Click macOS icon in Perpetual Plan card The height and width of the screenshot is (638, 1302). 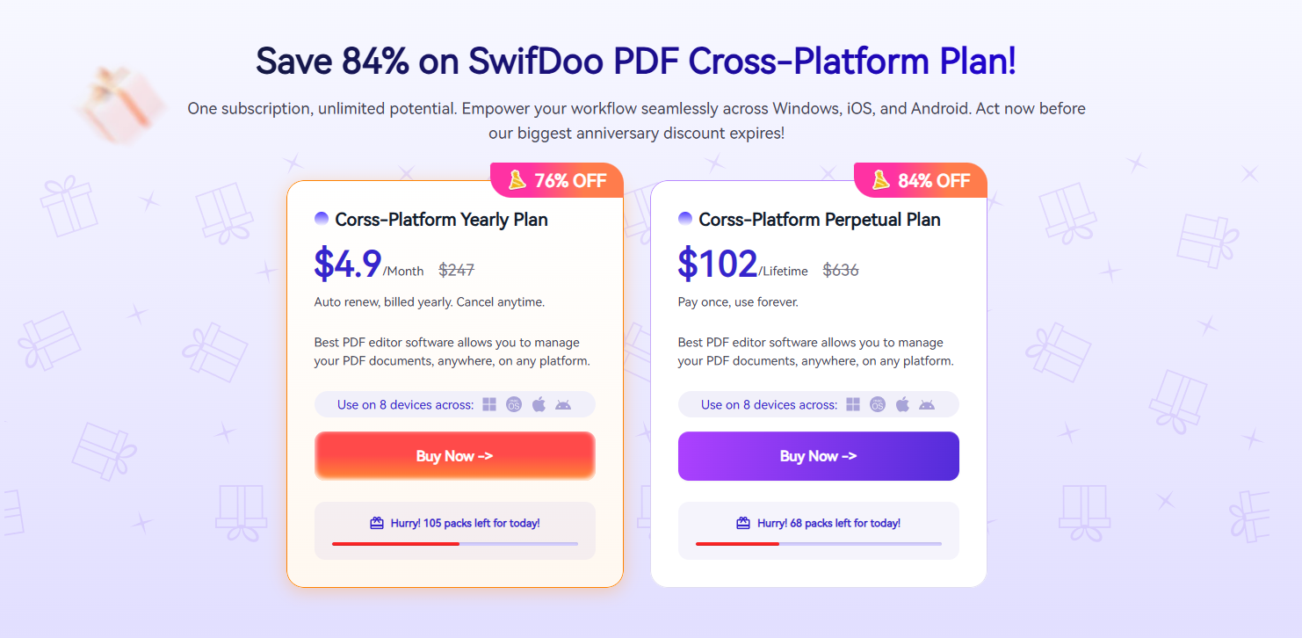878,404
